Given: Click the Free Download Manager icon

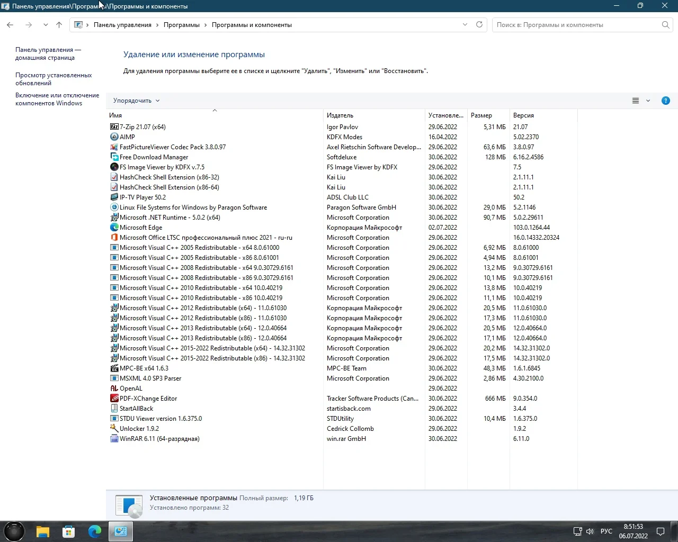Looking at the screenshot, I should (114, 157).
